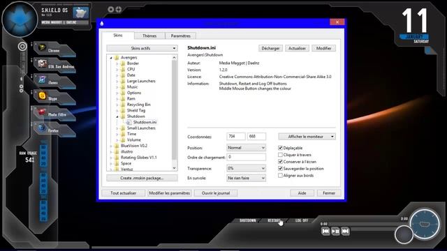Collapse the Shutdown folder node
The image size is (447, 251).
117,116
